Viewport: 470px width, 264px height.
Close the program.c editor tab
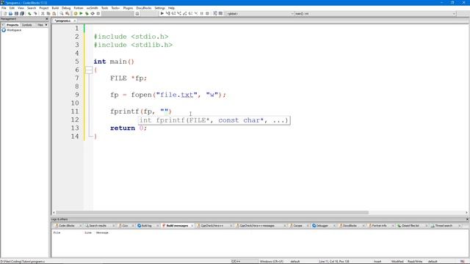pos(75,21)
